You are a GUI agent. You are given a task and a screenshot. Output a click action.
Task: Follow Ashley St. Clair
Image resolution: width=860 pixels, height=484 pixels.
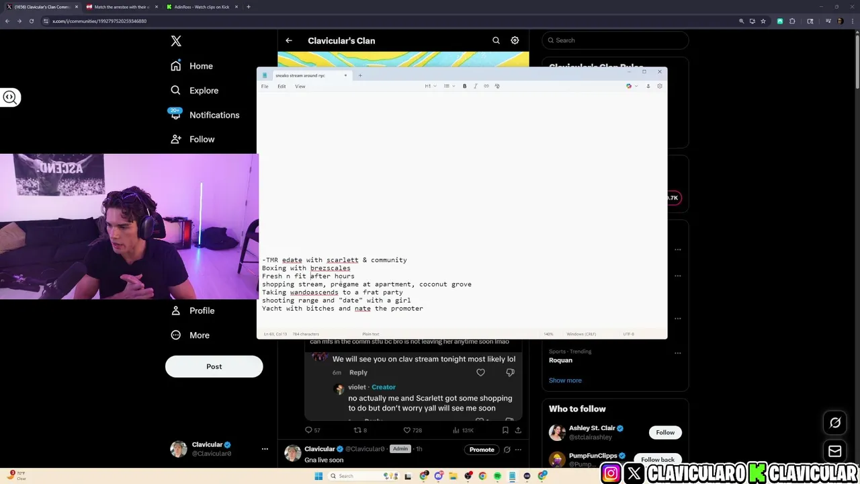pyautogui.click(x=665, y=433)
